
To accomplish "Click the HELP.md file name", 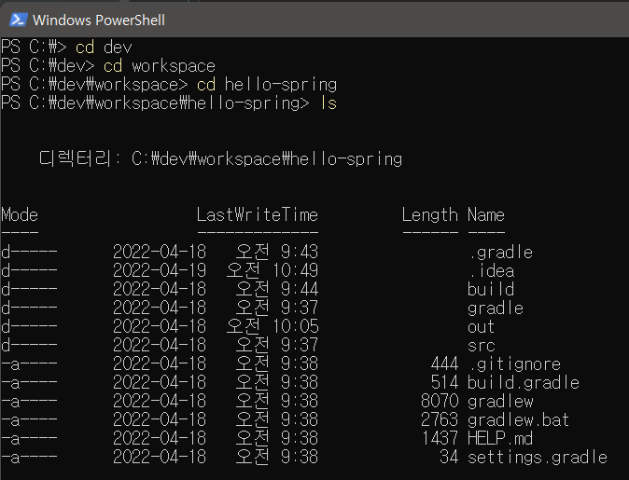I will coord(500,438).
